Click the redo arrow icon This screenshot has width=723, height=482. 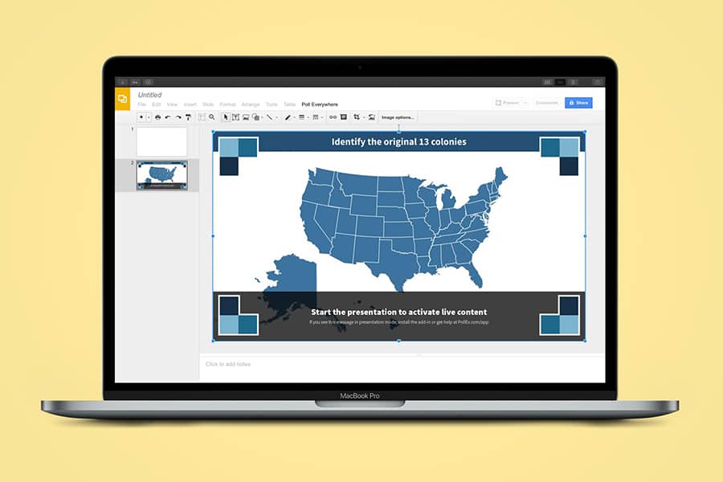click(x=178, y=117)
